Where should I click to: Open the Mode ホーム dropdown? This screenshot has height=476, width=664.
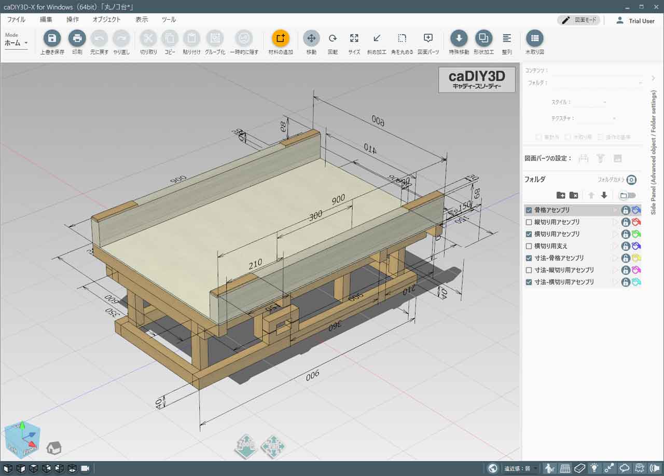pos(16,43)
